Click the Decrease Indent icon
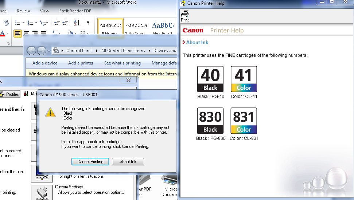Screen dimensions: 354x200 (57, 23)
